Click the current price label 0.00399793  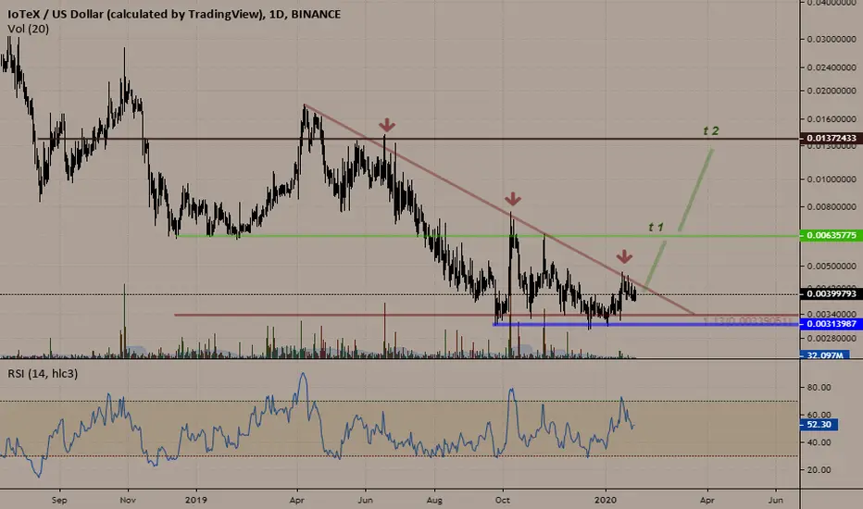click(x=832, y=294)
